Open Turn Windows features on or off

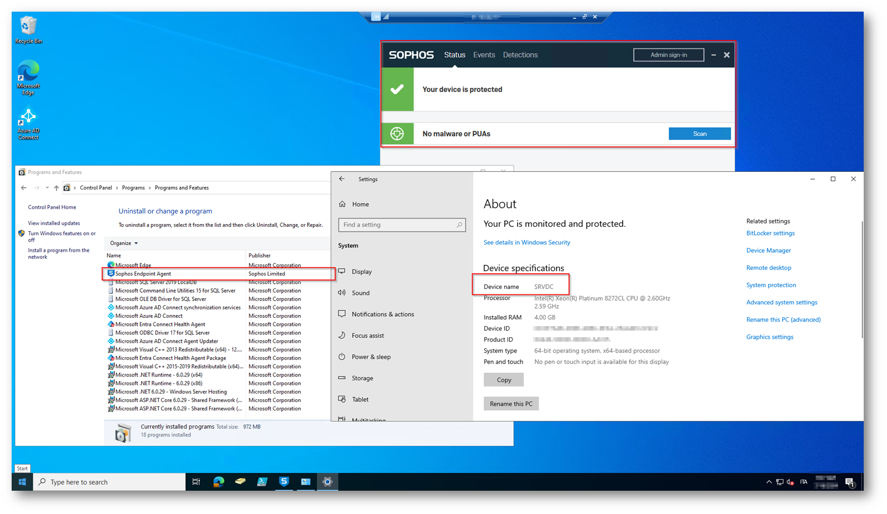(x=62, y=237)
